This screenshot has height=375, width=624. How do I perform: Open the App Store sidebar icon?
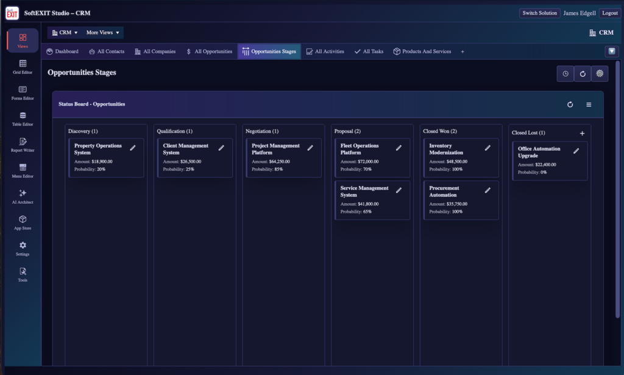[23, 223]
